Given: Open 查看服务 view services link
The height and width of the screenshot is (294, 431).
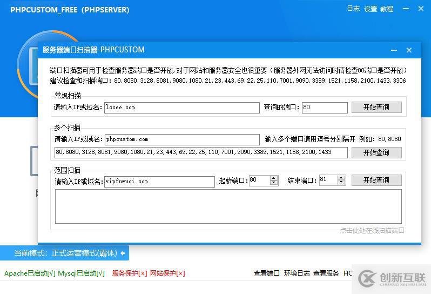Looking at the screenshot, I should coord(326,273).
